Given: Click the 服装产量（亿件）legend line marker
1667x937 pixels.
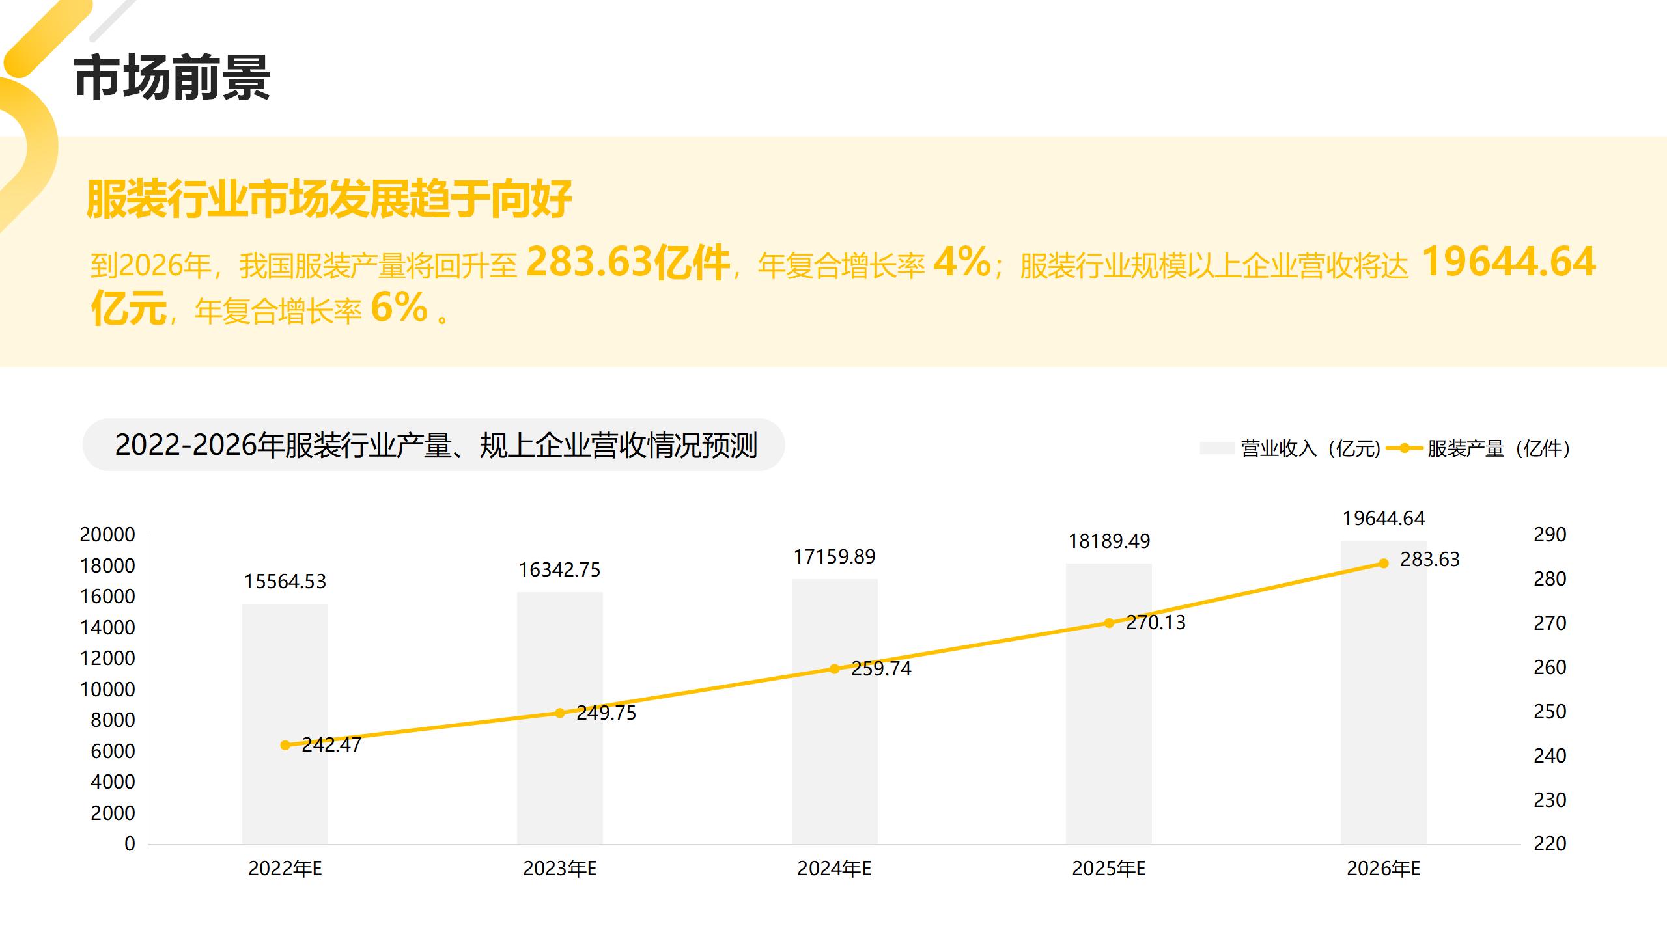Looking at the screenshot, I should [1405, 448].
